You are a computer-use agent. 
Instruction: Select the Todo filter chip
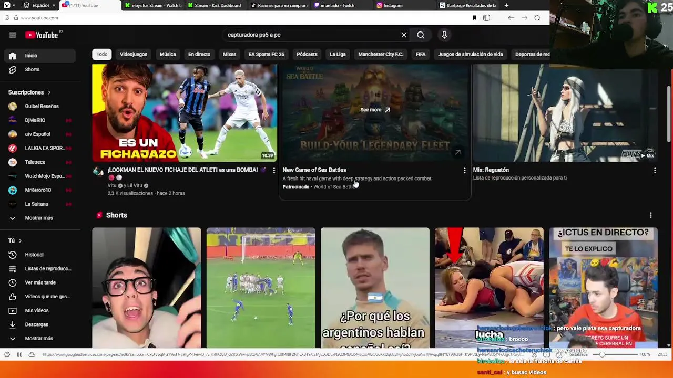[x=102, y=54]
